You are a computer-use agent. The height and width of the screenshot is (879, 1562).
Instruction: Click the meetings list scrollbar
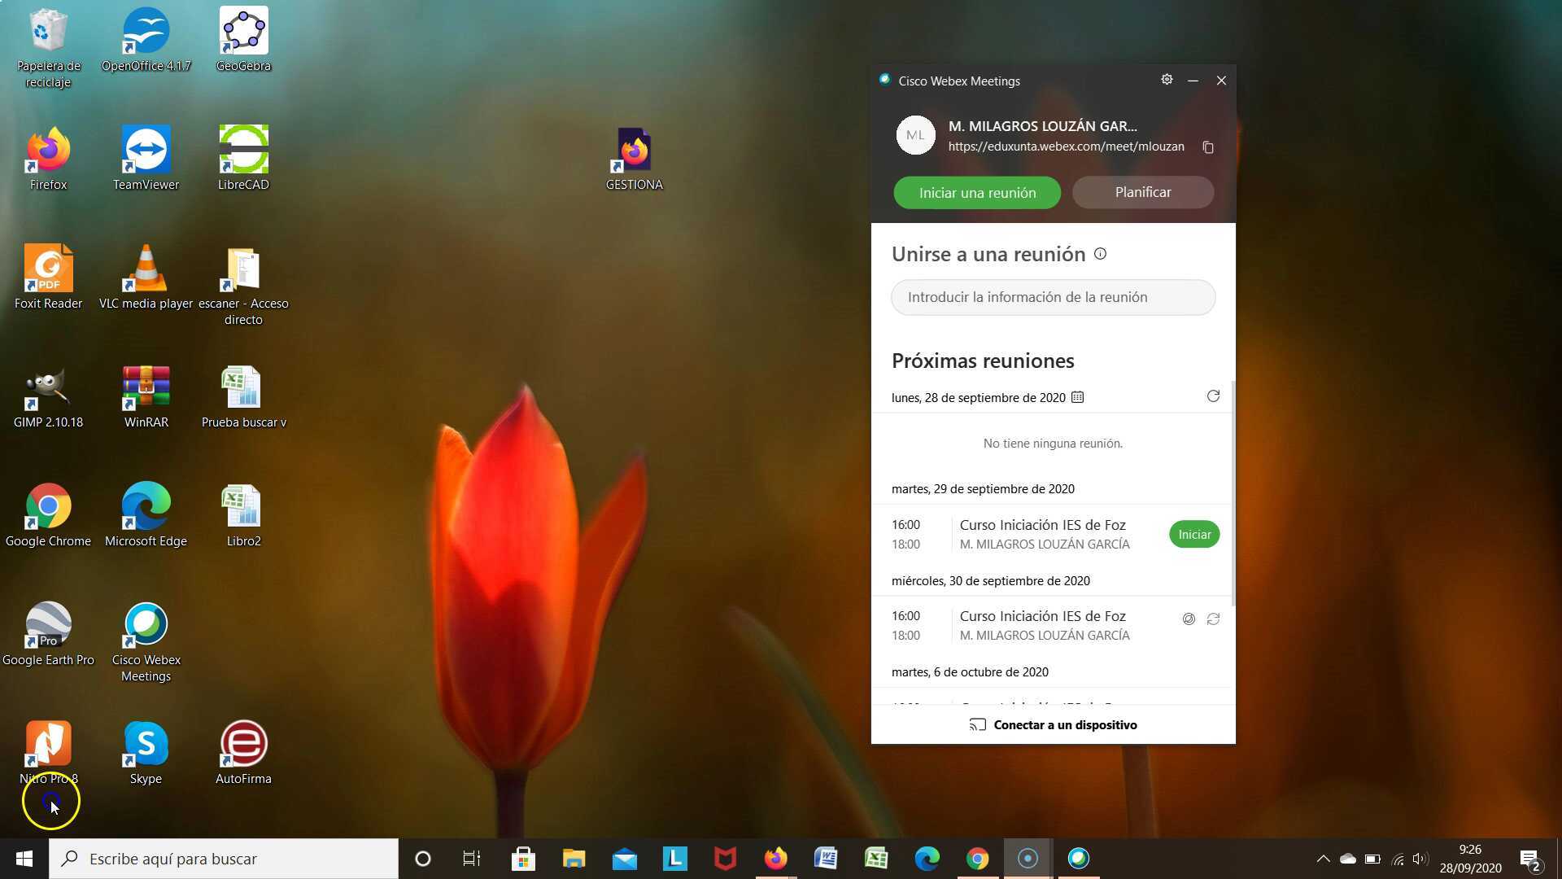coord(1233,496)
